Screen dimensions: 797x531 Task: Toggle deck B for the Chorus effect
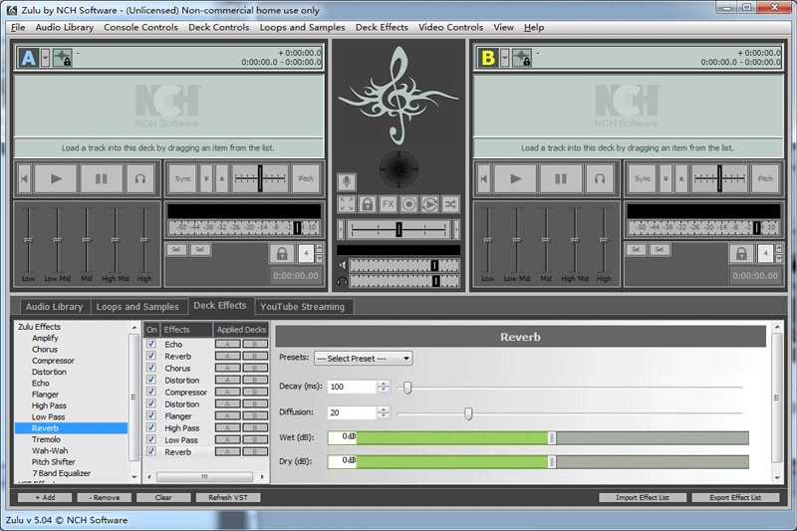point(255,368)
